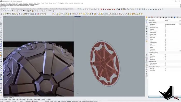
Task: Click the padlock Lock Objects icon
Action: coord(20,14)
